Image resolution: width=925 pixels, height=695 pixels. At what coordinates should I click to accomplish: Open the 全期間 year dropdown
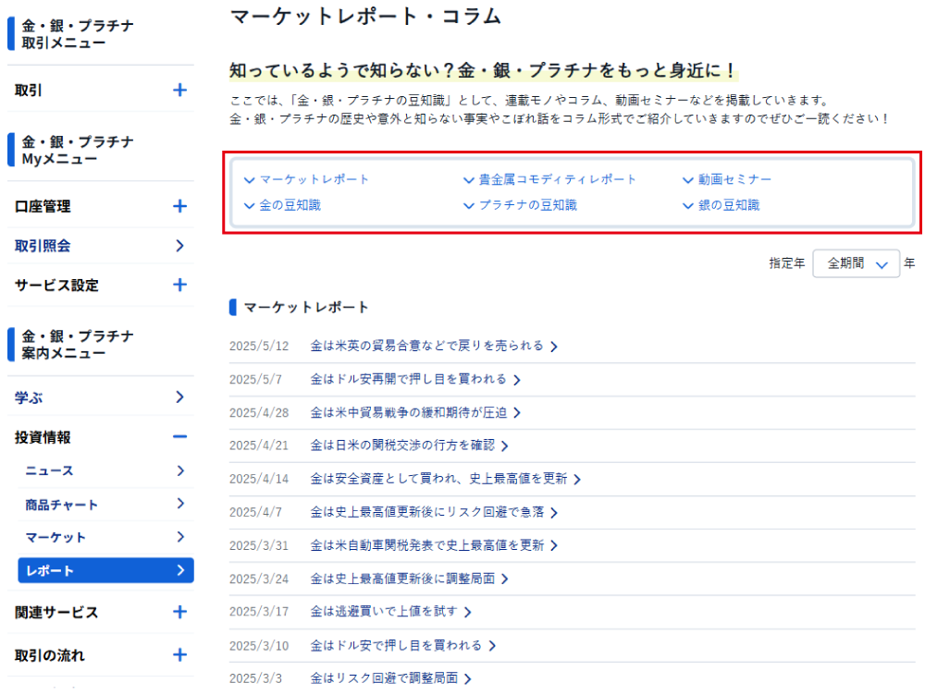(x=856, y=263)
